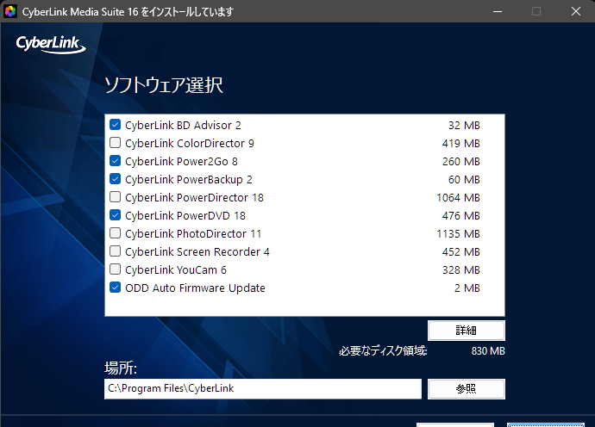595x427 pixels.
Task: Enable CyberLink PhotoDirector 11 checkbox
Action: pyautogui.click(x=115, y=233)
